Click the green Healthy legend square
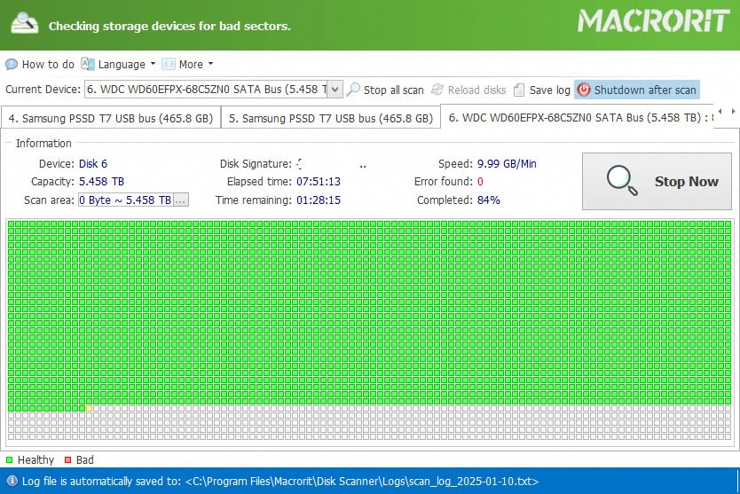 tap(10, 459)
